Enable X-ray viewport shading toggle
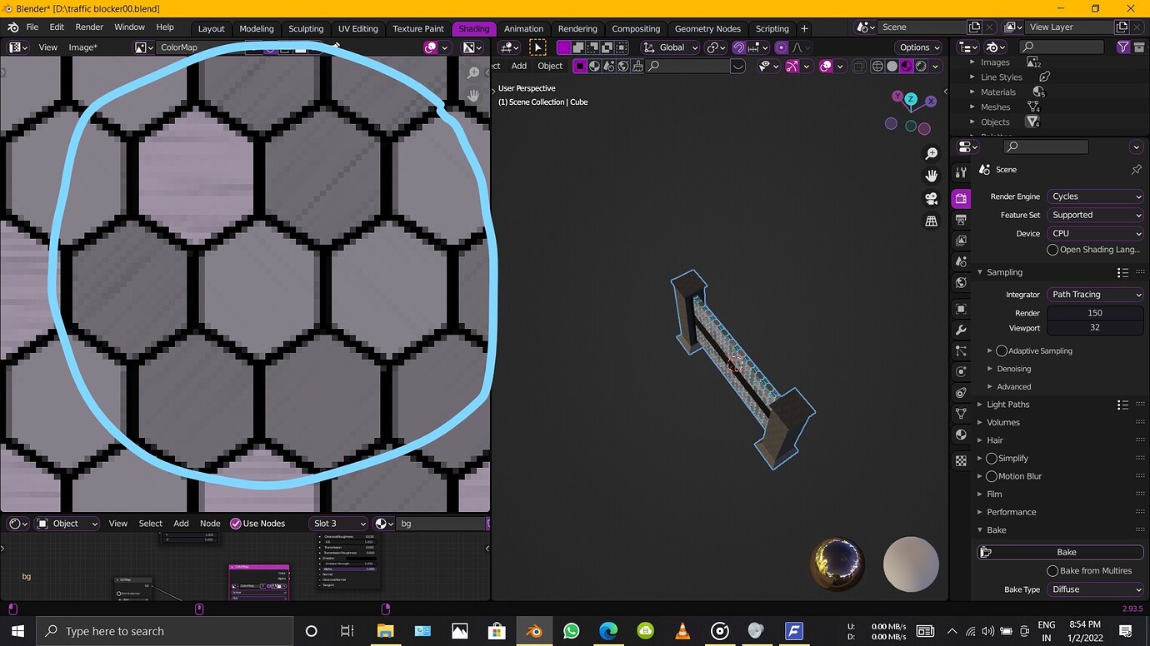1150x646 pixels. click(x=858, y=66)
